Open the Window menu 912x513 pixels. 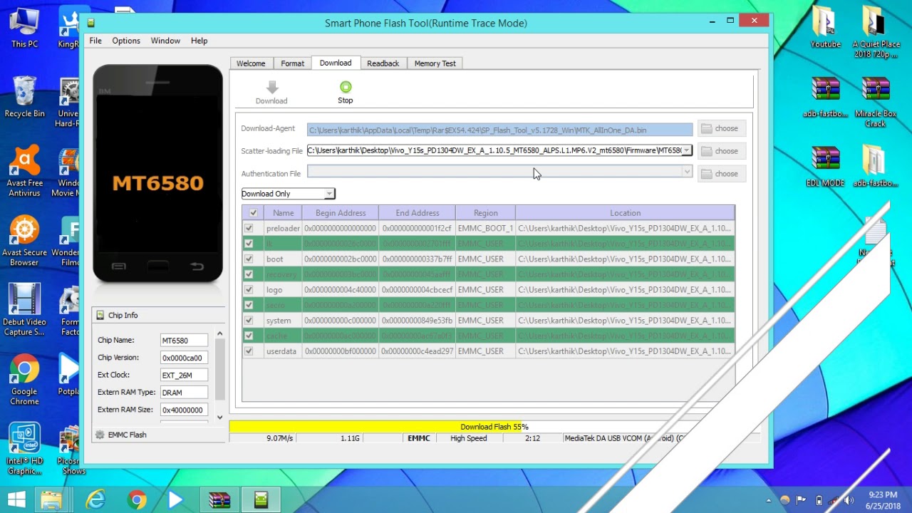coord(165,41)
